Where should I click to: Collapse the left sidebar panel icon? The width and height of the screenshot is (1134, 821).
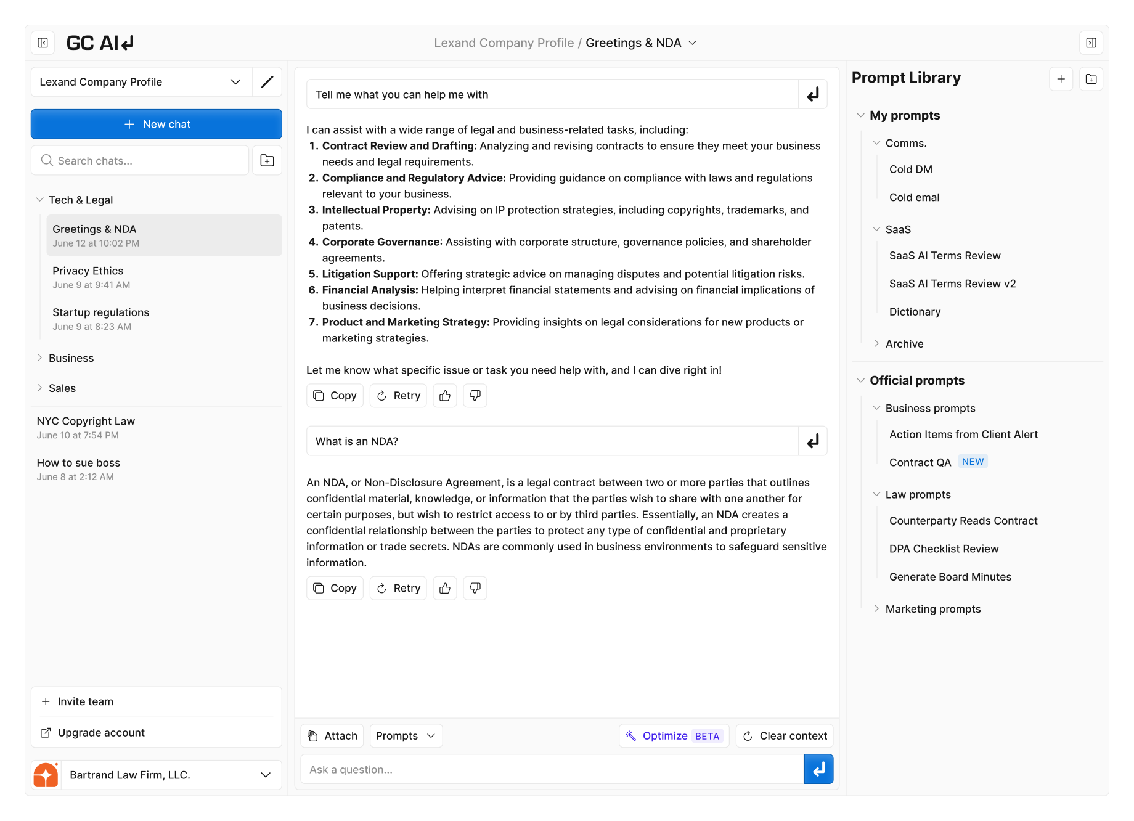[x=43, y=43]
